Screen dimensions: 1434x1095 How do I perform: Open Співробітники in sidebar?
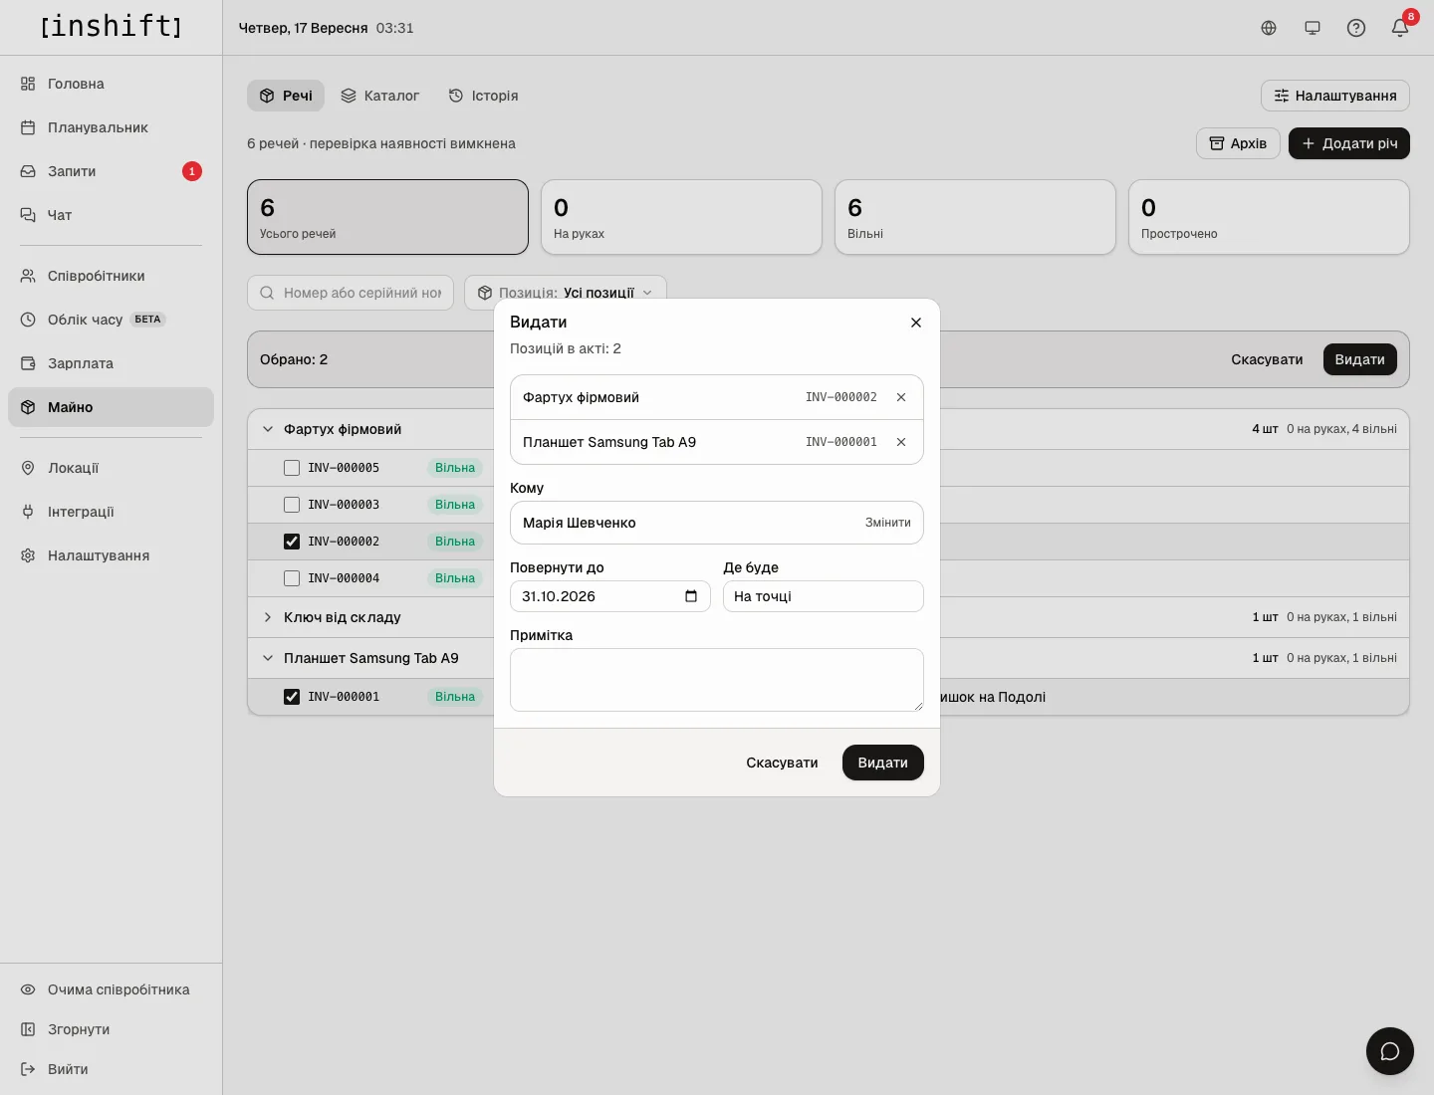[111, 276]
